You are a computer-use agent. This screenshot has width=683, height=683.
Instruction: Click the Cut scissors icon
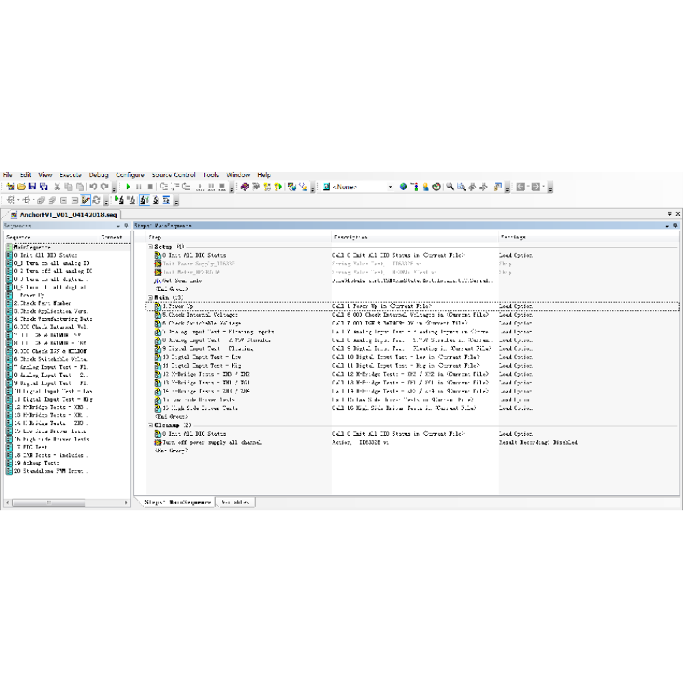(58, 186)
